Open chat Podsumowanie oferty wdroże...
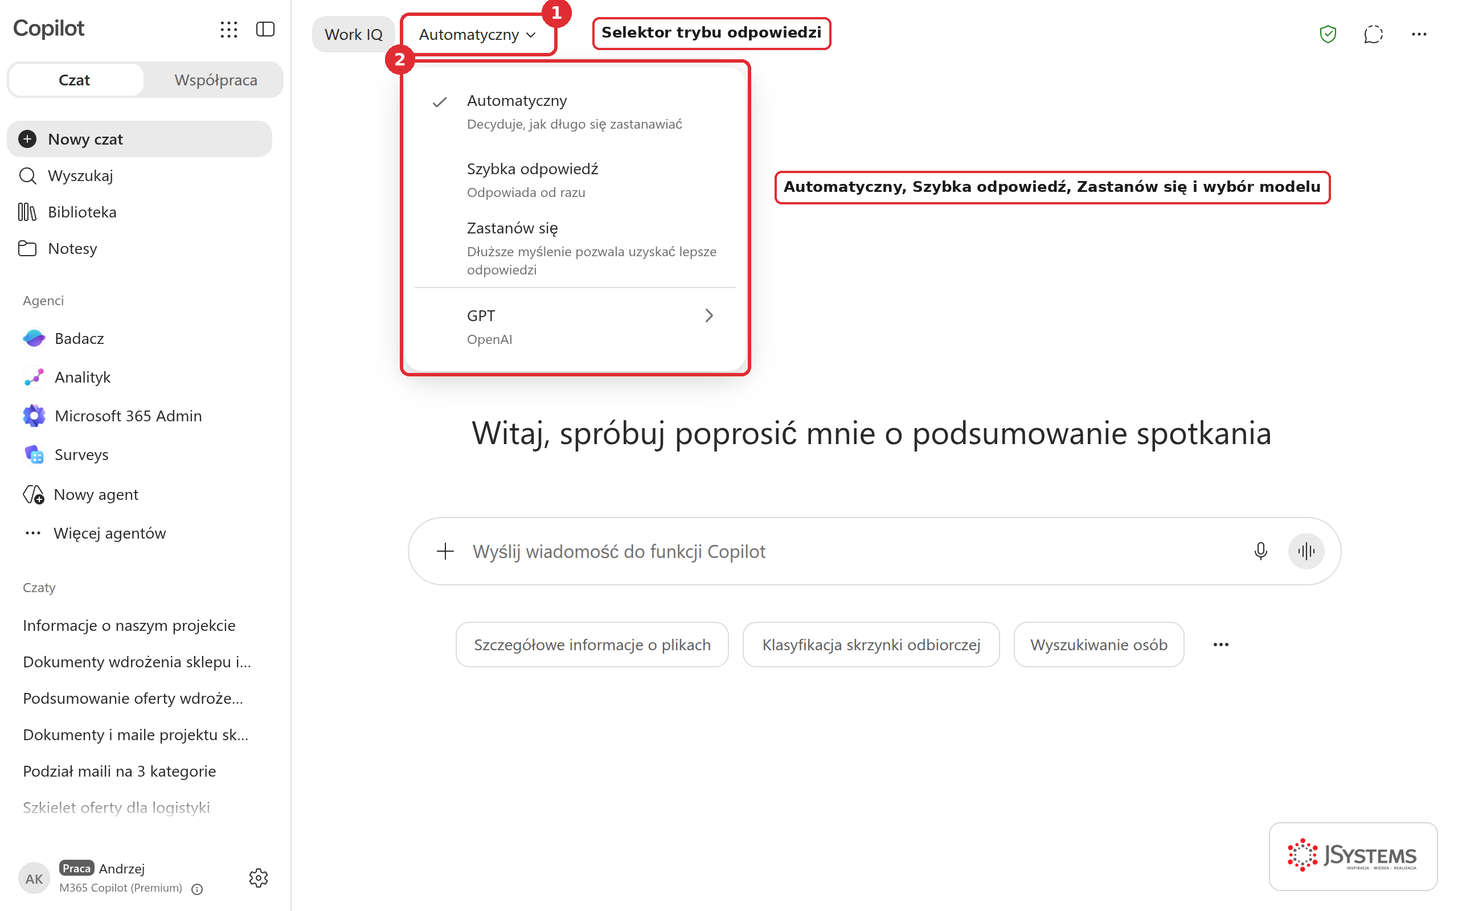The height and width of the screenshot is (911, 1458). [x=139, y=698]
